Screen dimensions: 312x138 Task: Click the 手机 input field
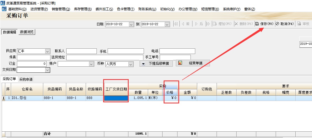pos(126,51)
